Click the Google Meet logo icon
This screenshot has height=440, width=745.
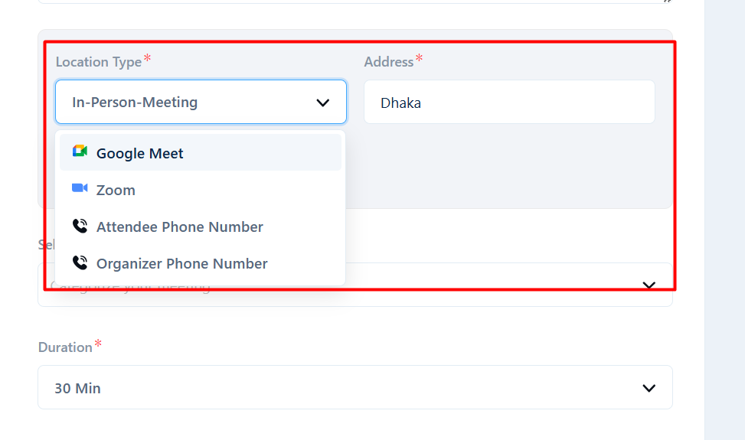pyautogui.click(x=80, y=152)
